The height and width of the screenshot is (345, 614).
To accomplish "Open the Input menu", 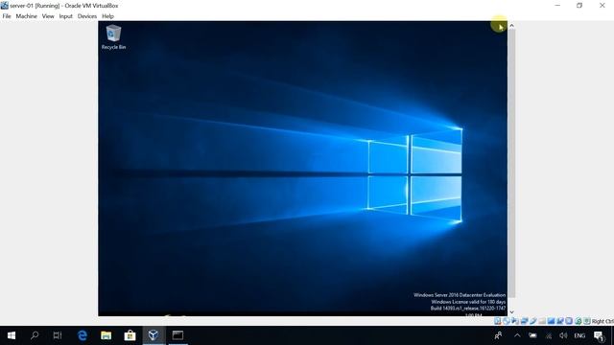I will tap(66, 16).
